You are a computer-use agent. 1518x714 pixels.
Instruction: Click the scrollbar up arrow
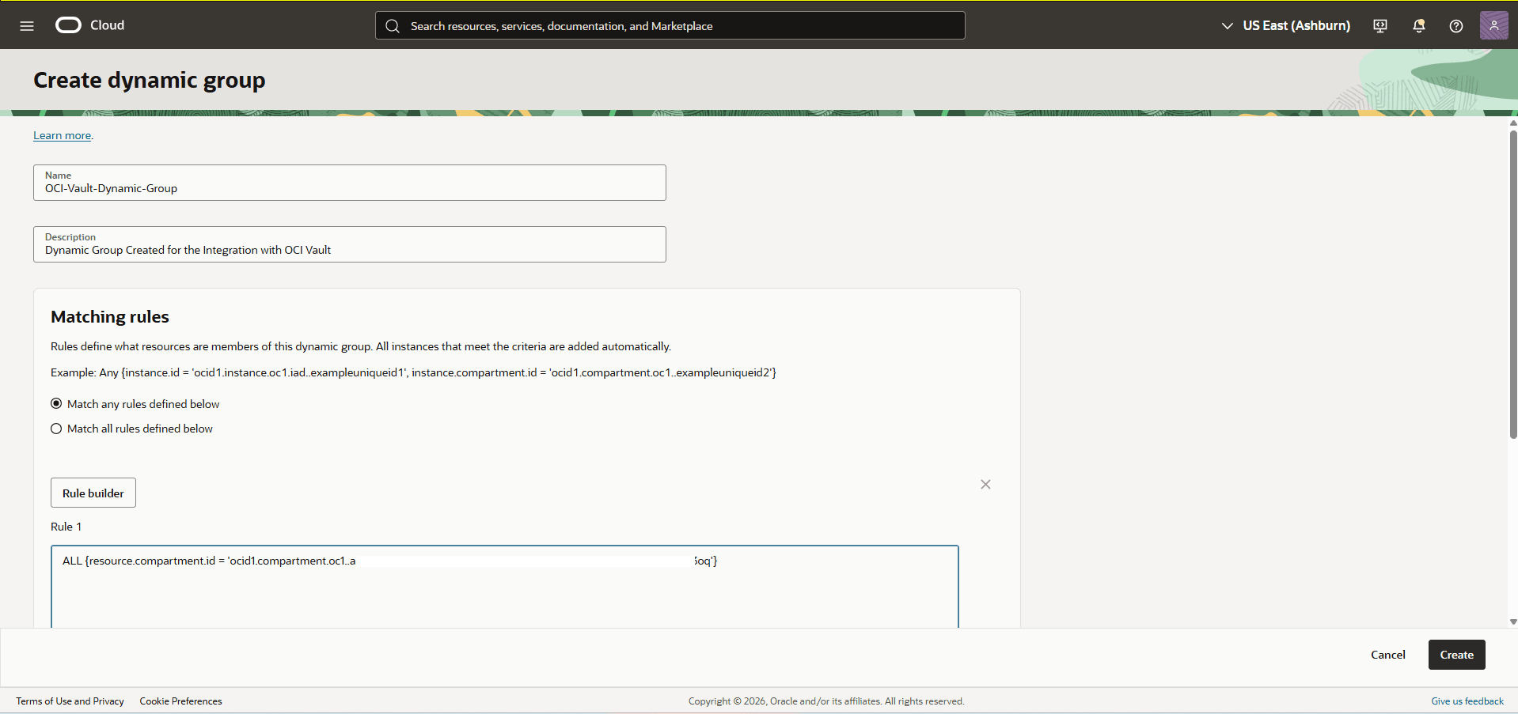point(1513,123)
